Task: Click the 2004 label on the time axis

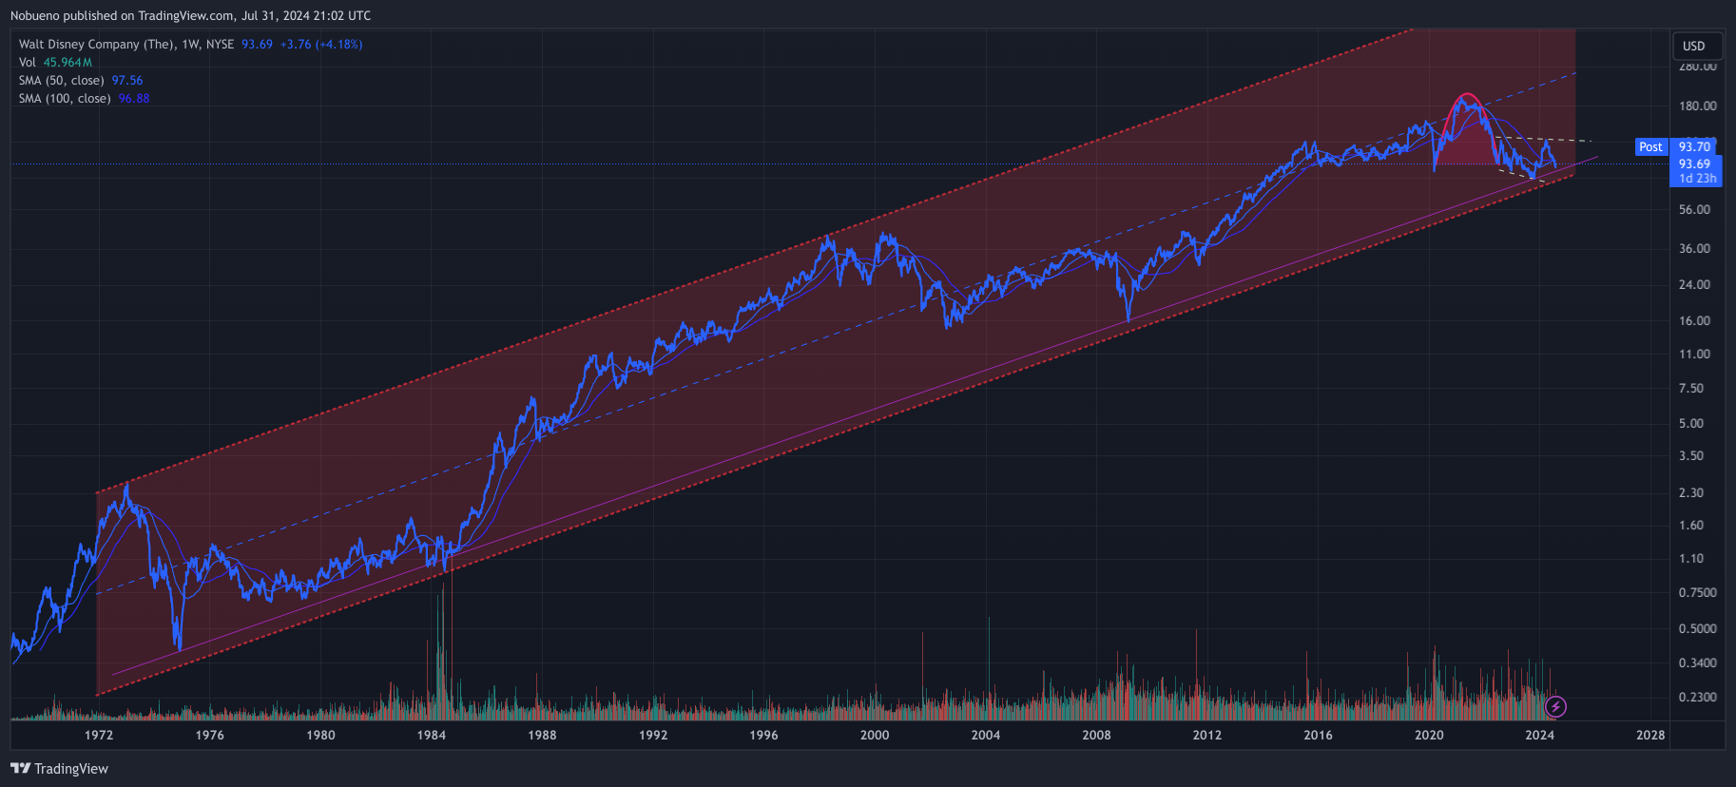Action: [986, 735]
